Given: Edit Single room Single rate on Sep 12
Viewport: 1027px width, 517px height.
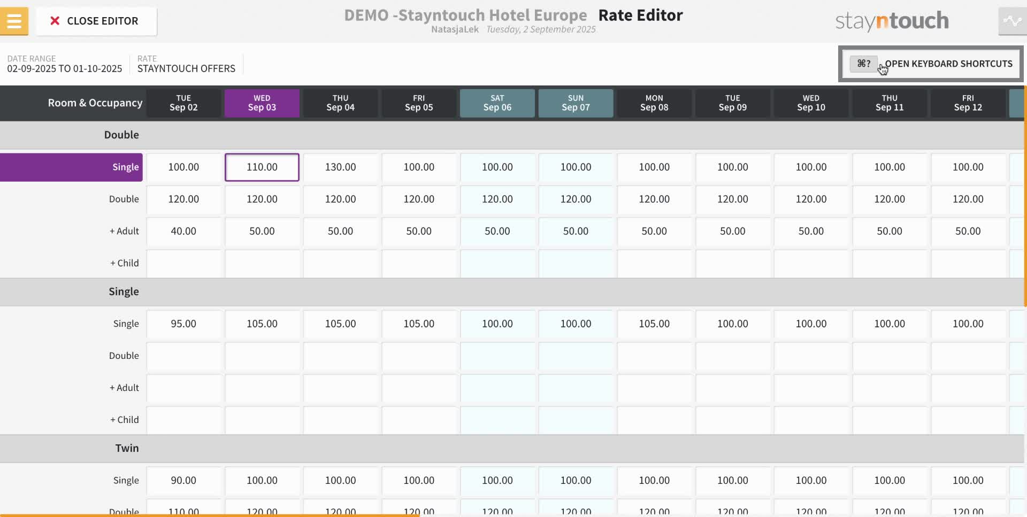Looking at the screenshot, I should (968, 324).
